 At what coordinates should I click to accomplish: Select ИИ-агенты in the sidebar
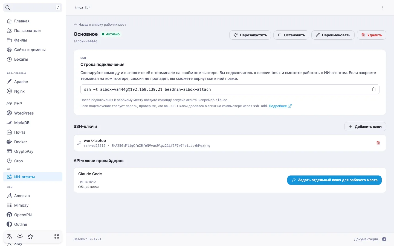coord(33,177)
